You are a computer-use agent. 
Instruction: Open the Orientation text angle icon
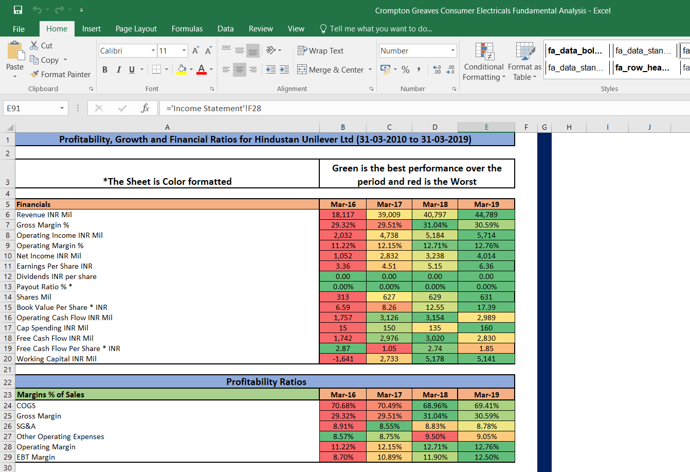(x=271, y=50)
